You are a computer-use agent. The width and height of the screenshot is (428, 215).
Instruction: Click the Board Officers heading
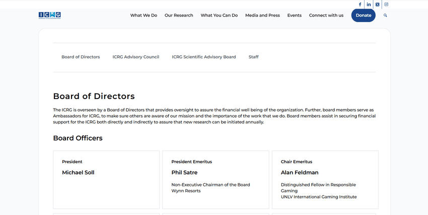(x=78, y=138)
